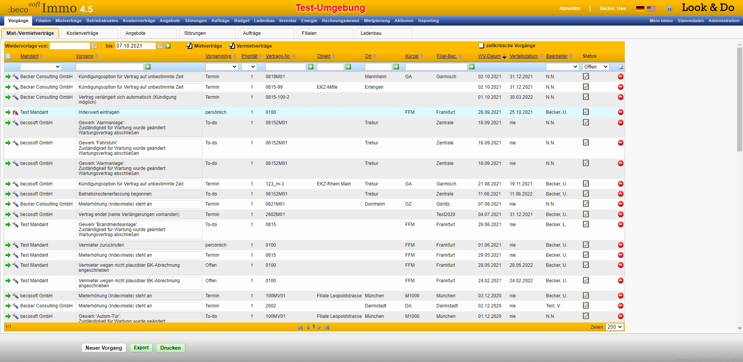This screenshot has height=362, width=743.
Task: Enable the zeitkritische Vorgänge checkbox
Action: (x=481, y=46)
